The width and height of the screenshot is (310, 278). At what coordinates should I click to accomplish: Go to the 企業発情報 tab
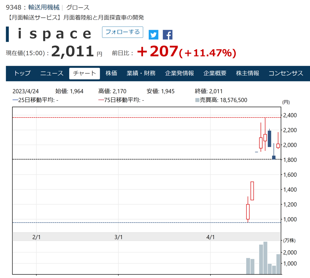point(179,73)
